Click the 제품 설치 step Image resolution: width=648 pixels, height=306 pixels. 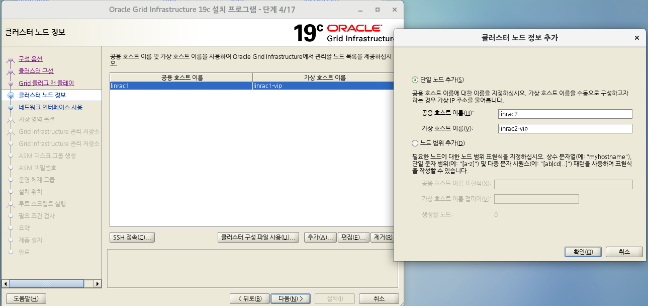[x=30, y=240]
